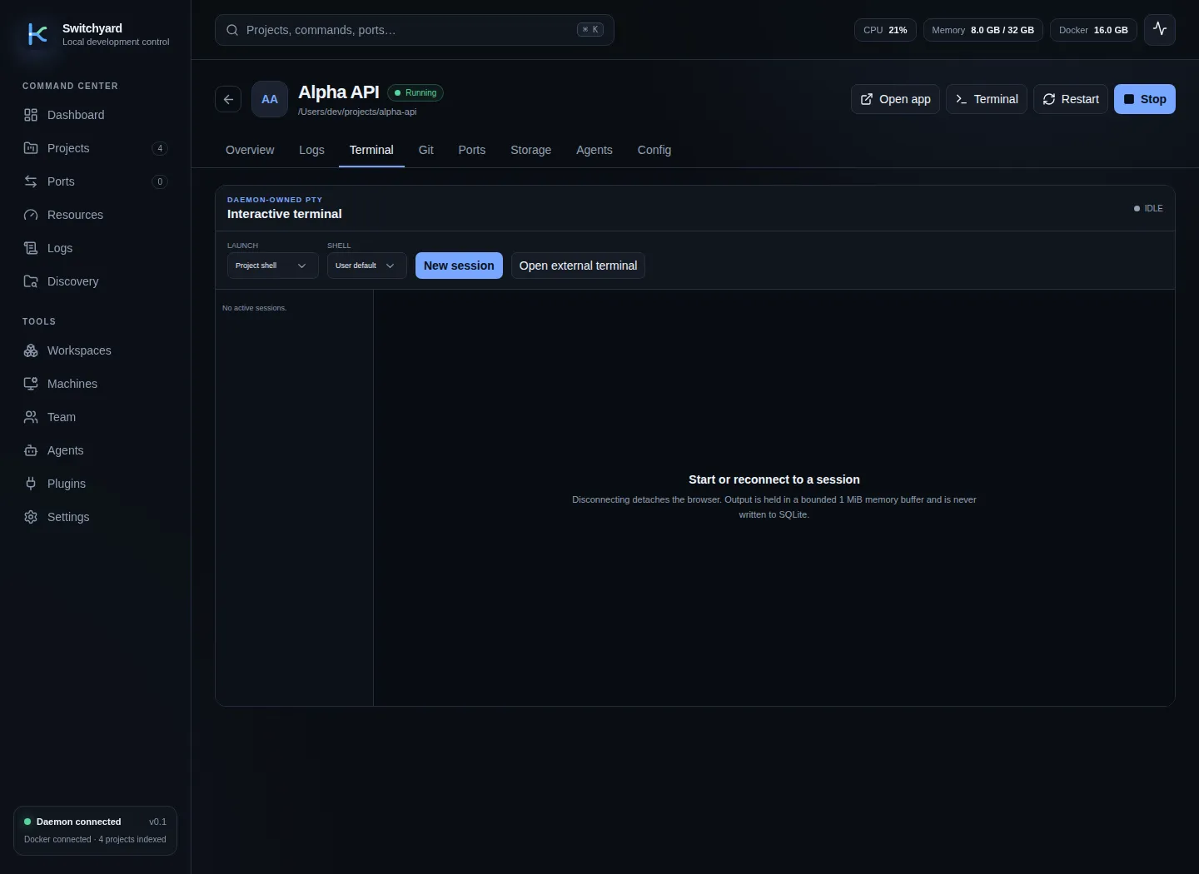Open Dashboard from the sidebar

pyautogui.click(x=95, y=115)
